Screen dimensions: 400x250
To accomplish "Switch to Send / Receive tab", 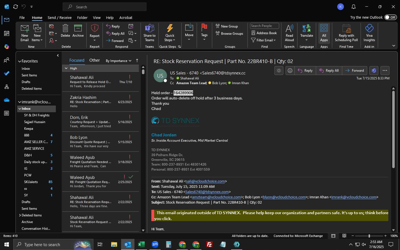I will point(60,17).
